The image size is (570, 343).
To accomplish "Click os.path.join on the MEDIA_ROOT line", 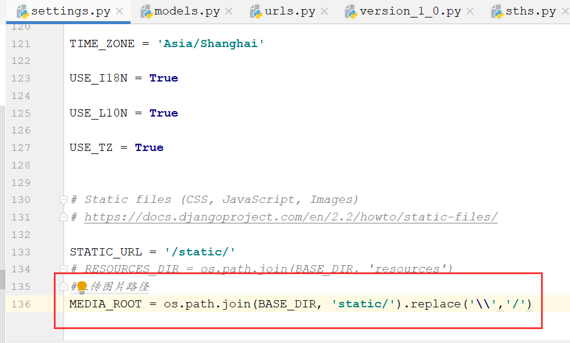I will point(207,304).
